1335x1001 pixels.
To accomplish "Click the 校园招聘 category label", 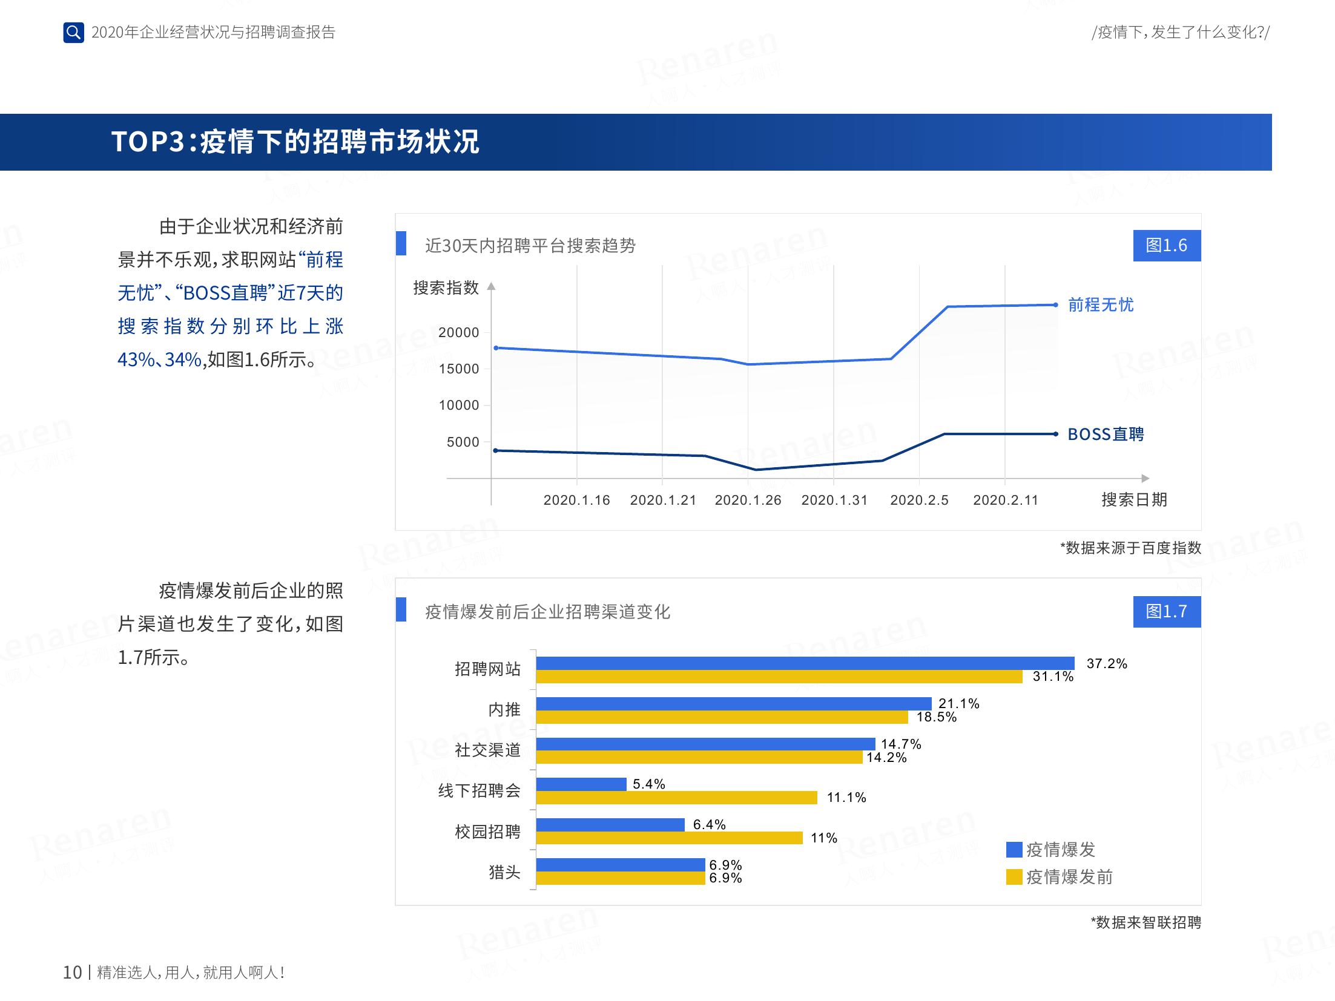I will coord(487,832).
